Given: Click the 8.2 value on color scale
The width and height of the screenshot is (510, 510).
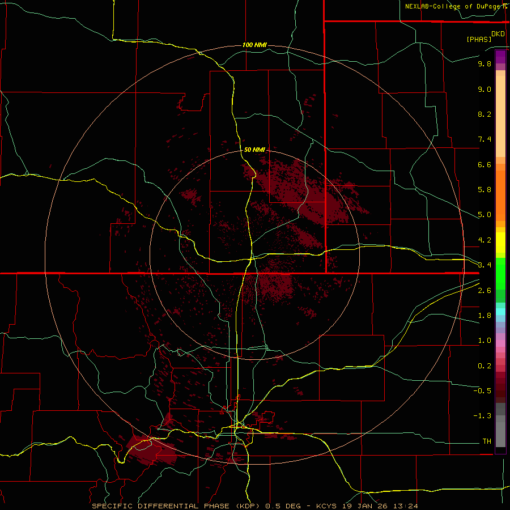Looking at the screenshot, I should point(484,114).
